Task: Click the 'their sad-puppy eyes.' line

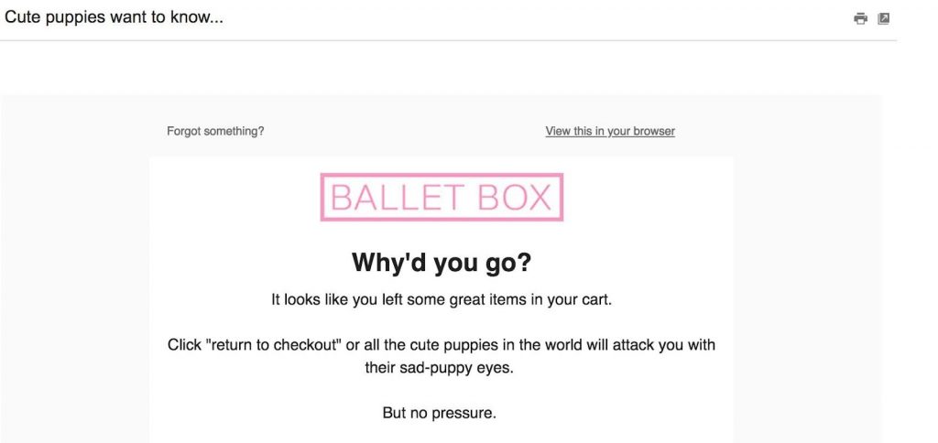Action: pyautogui.click(x=439, y=368)
